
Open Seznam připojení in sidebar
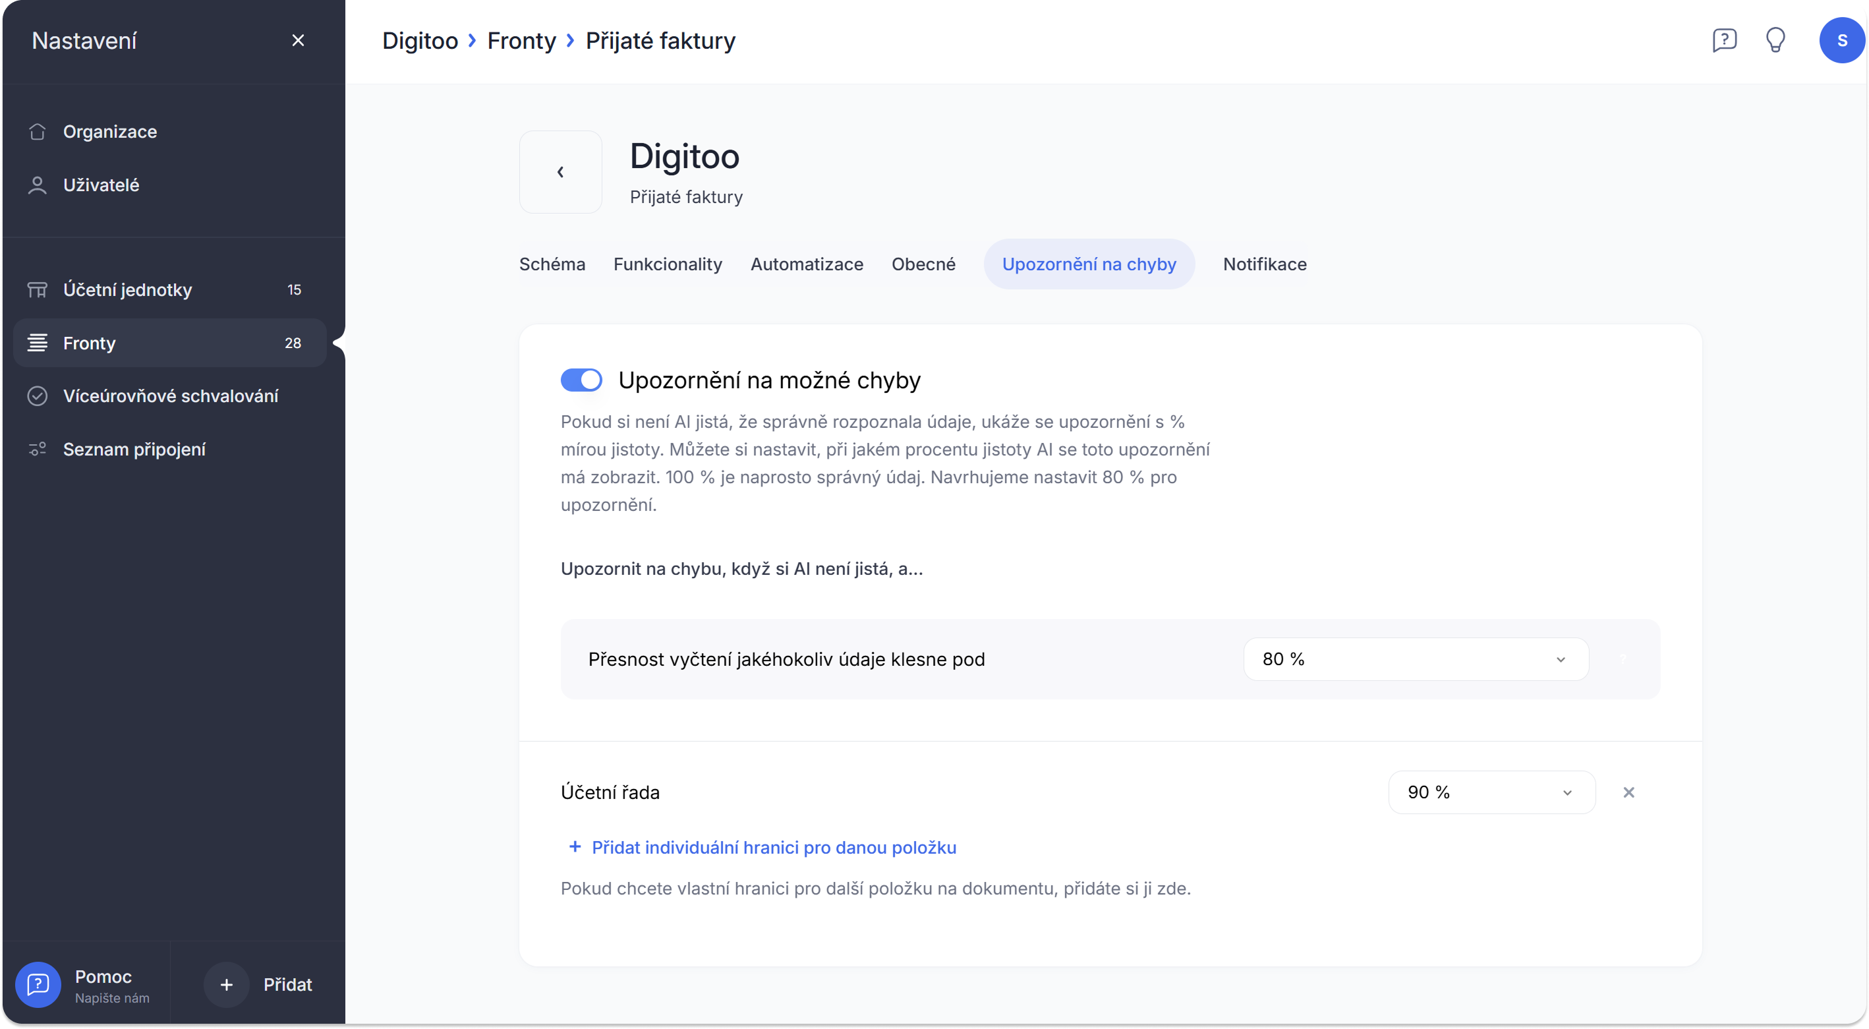[x=134, y=449]
